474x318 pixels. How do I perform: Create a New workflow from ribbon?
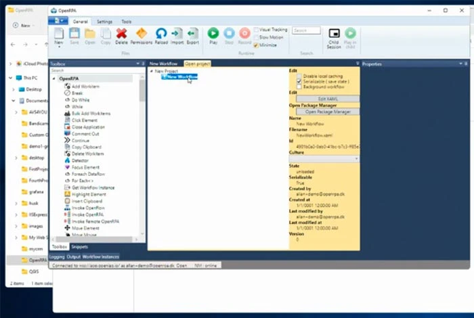(x=59, y=37)
